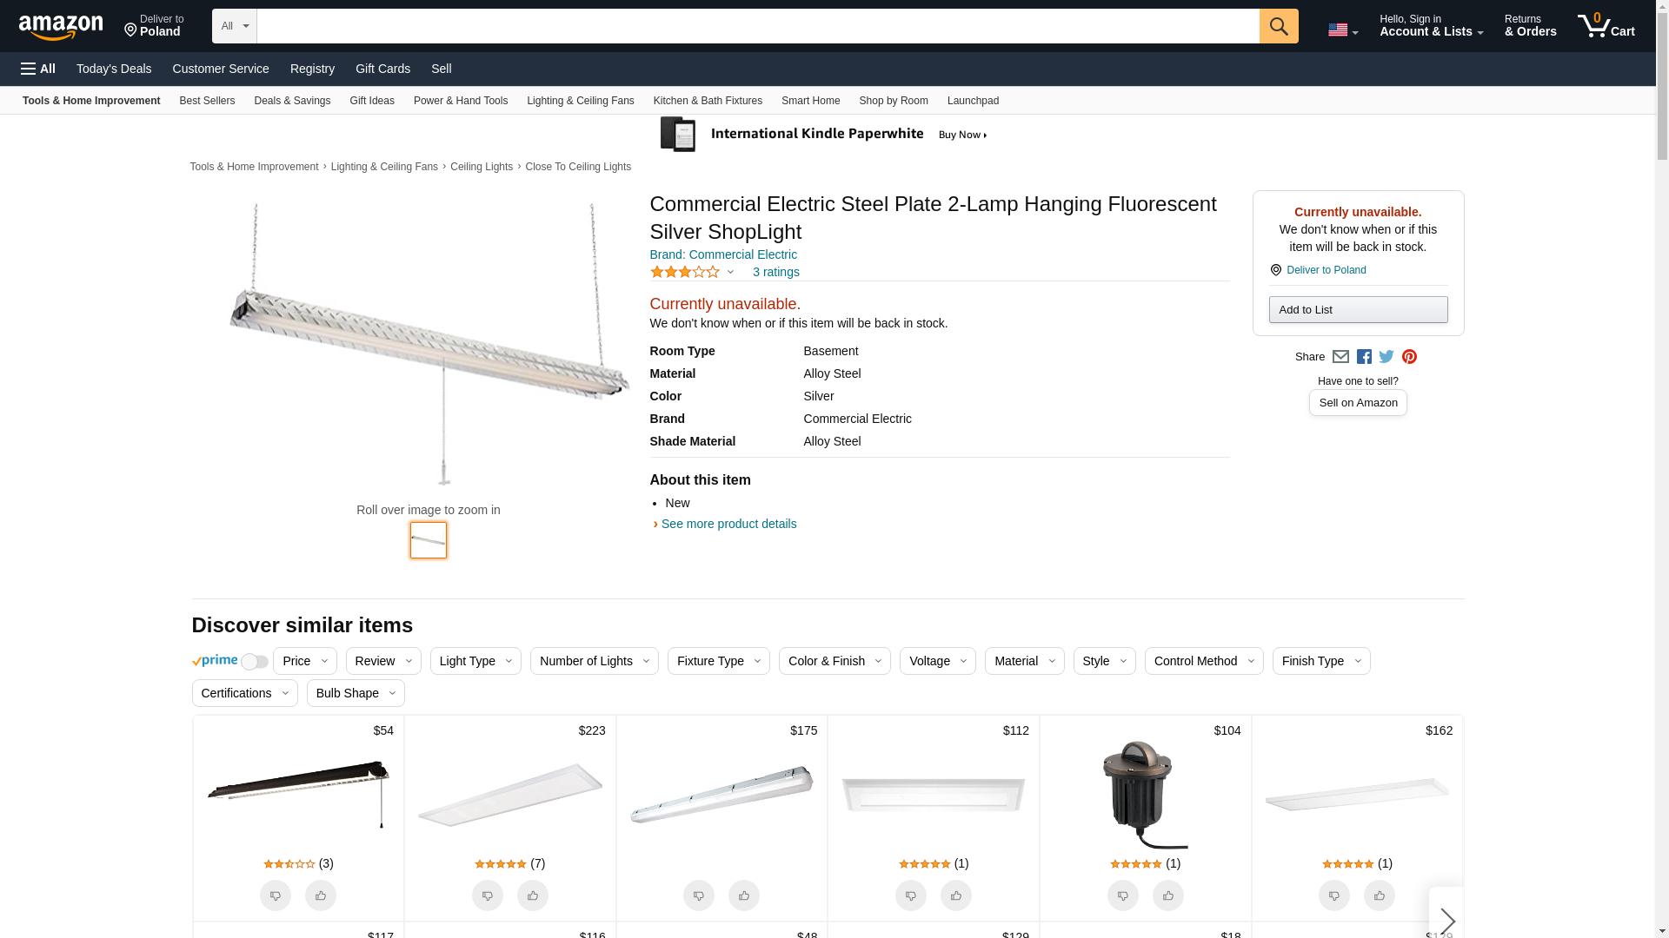Open See more product details link
This screenshot has height=938, width=1669.
(728, 524)
